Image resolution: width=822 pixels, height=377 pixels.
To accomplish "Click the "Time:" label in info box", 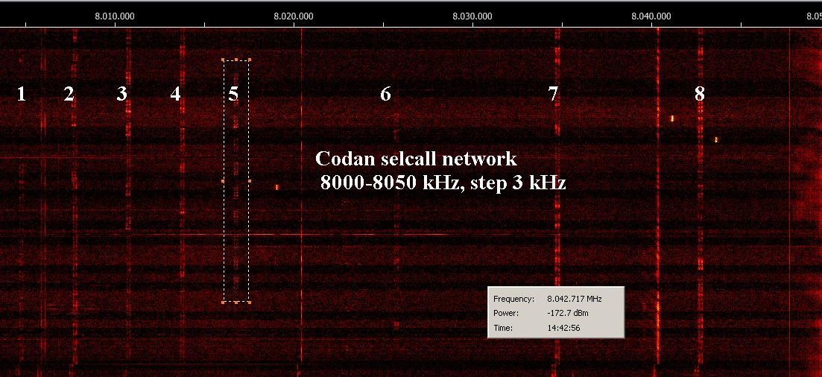I will [503, 329].
